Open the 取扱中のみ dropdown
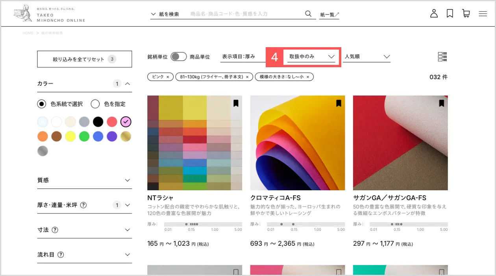Screen dimensions: 496x276 point(311,57)
